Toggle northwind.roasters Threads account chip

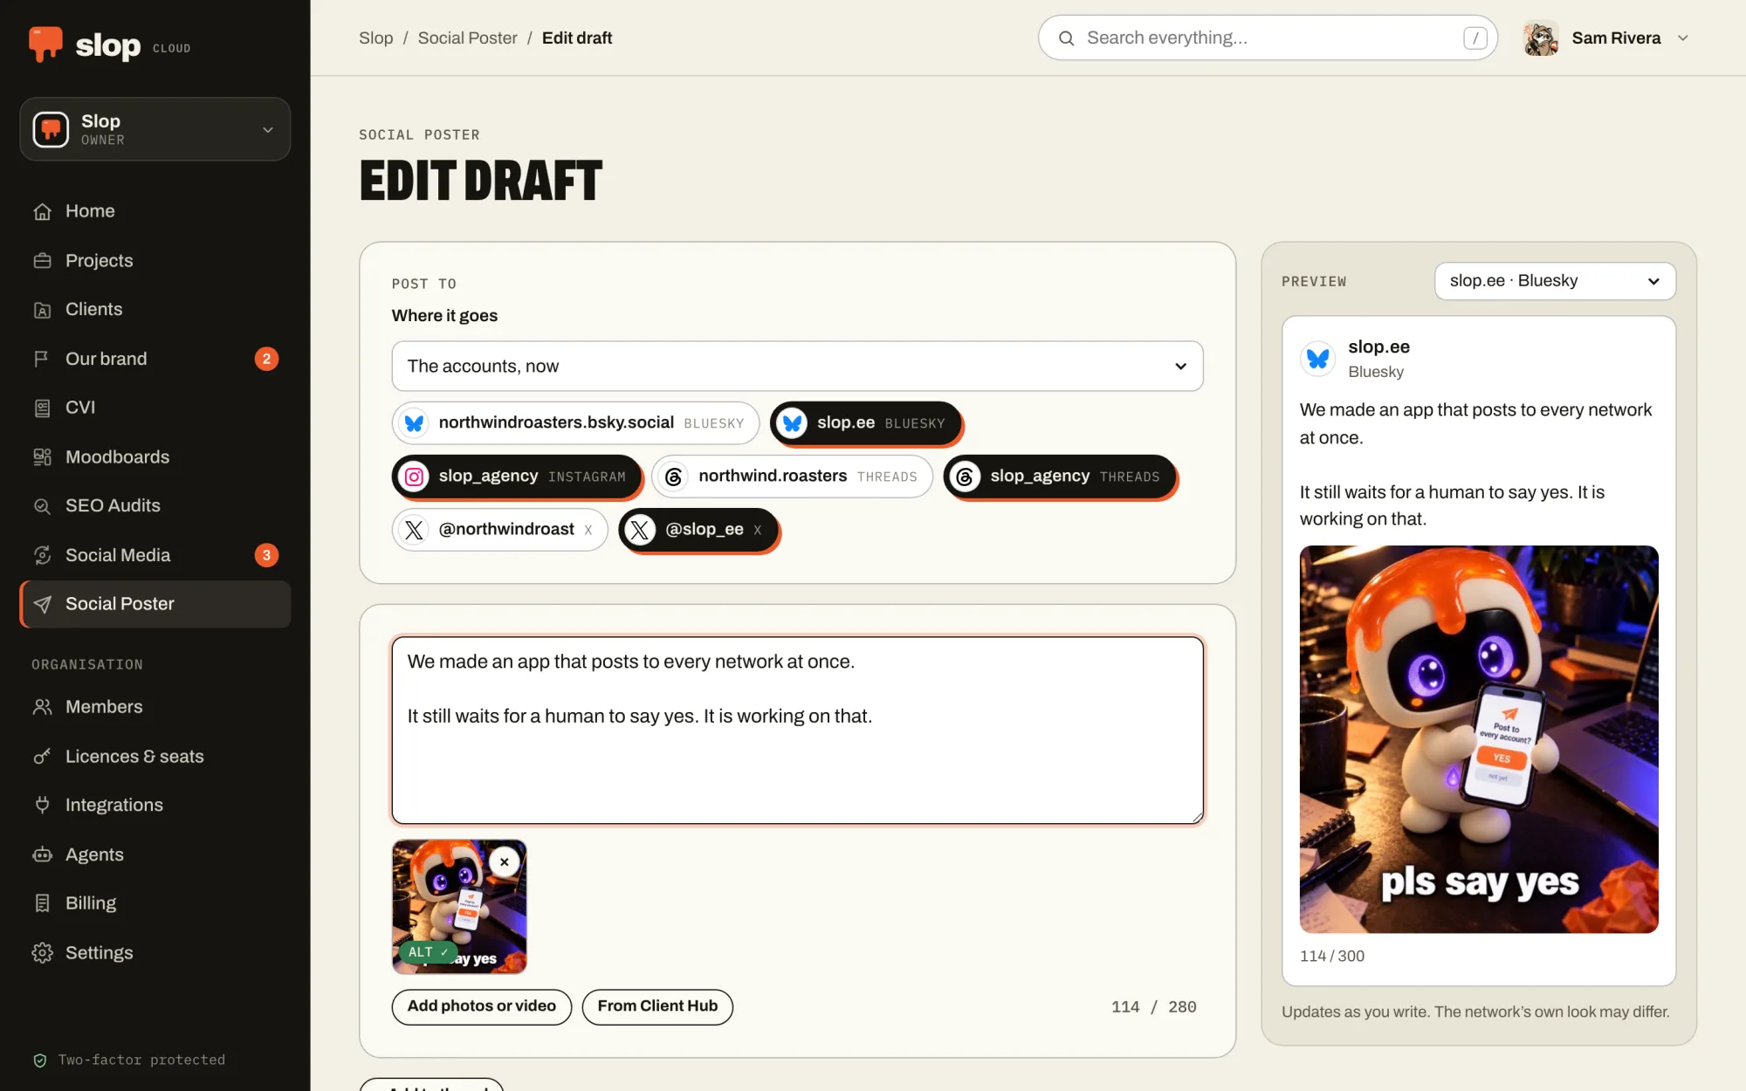pyautogui.click(x=792, y=477)
